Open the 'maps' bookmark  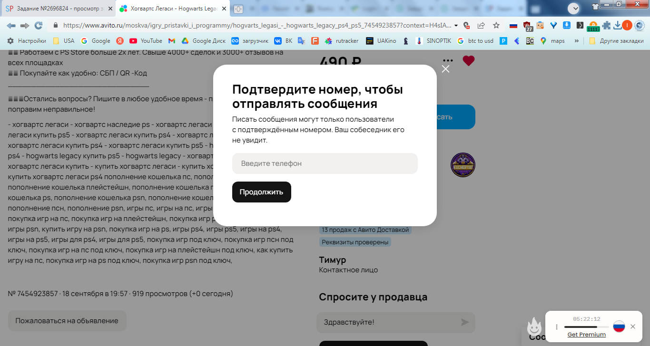[x=552, y=41]
